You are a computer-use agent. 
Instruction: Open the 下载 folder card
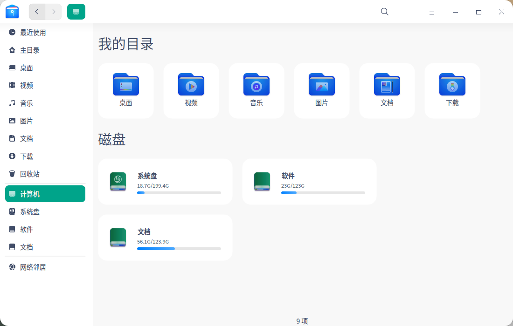pos(452,91)
